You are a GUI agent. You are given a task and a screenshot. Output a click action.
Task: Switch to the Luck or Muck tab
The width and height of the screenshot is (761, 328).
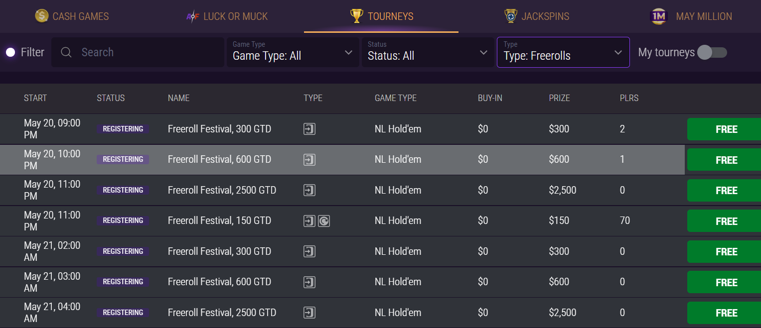pyautogui.click(x=227, y=16)
